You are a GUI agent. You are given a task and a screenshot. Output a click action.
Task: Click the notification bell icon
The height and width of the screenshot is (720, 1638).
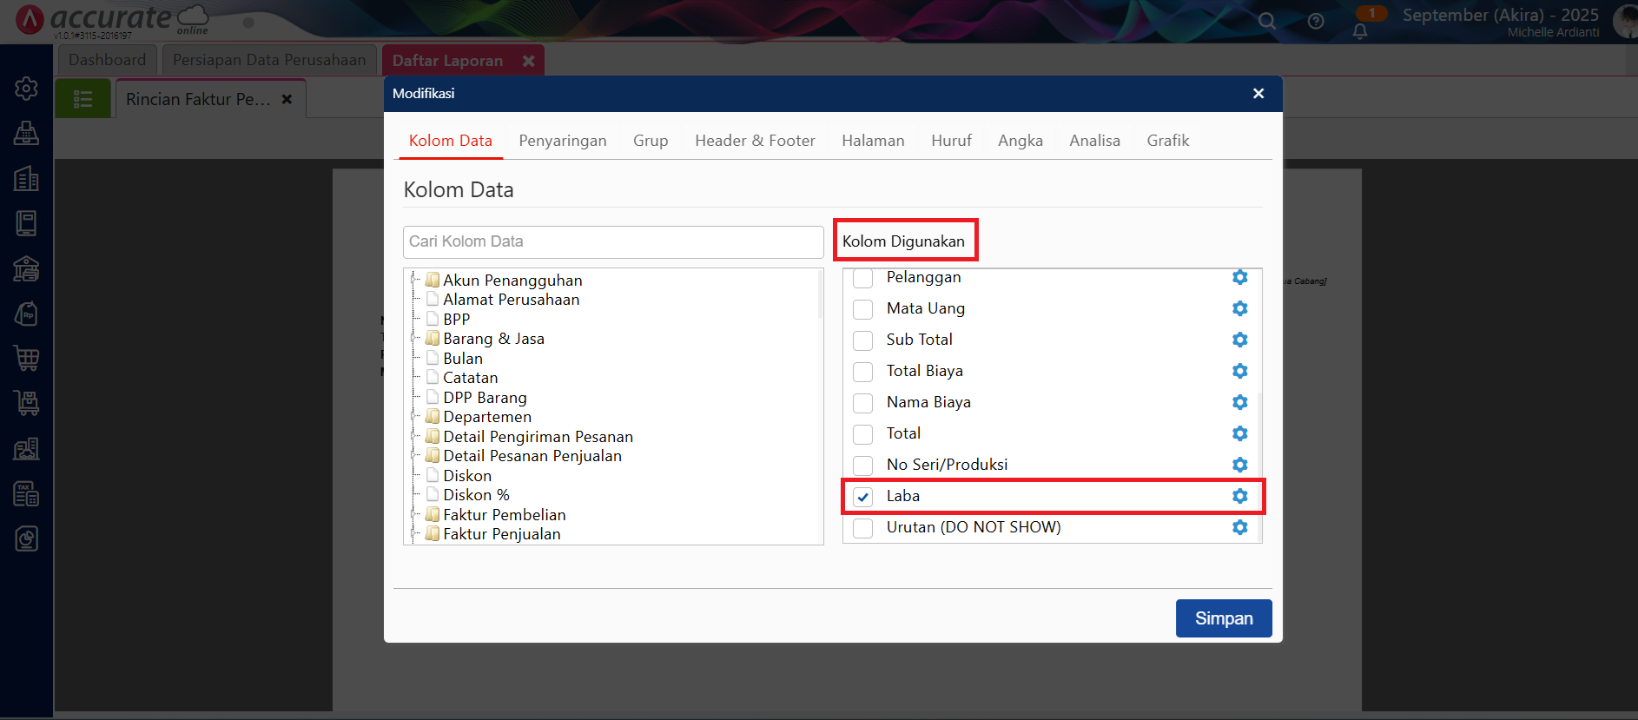[1360, 31]
